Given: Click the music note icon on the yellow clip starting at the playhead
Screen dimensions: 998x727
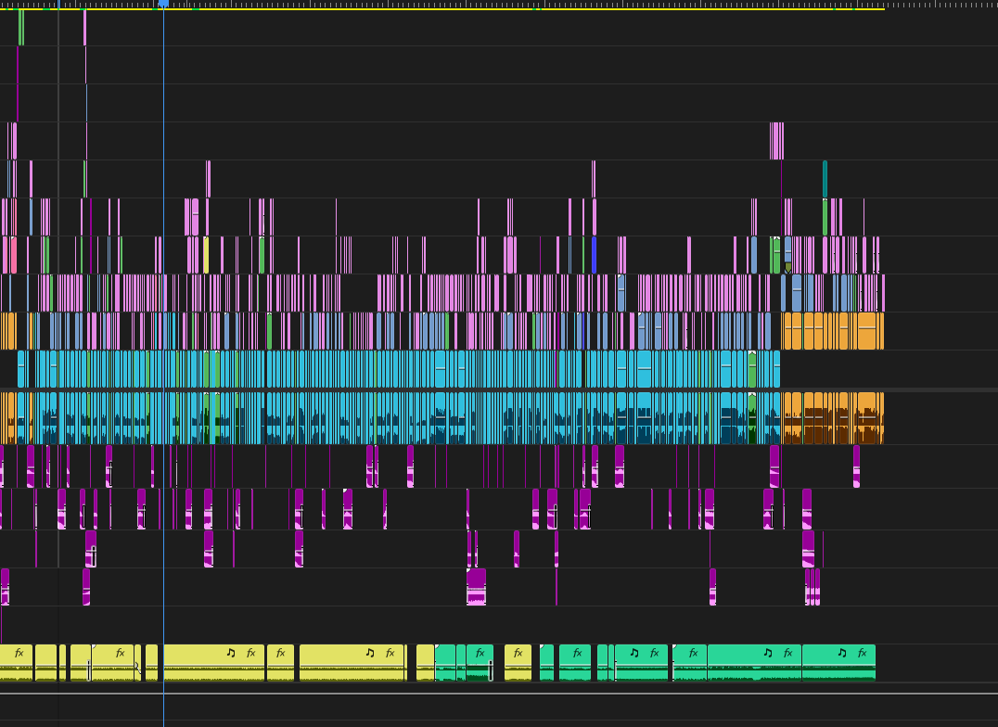Looking at the screenshot, I should (x=231, y=653).
